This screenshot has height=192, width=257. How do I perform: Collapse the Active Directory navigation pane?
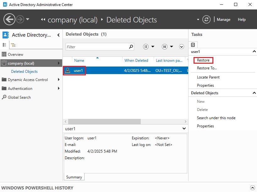click(58, 35)
